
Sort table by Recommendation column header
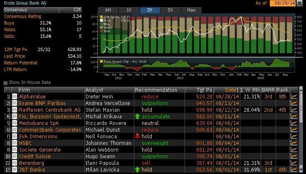(x=160, y=90)
